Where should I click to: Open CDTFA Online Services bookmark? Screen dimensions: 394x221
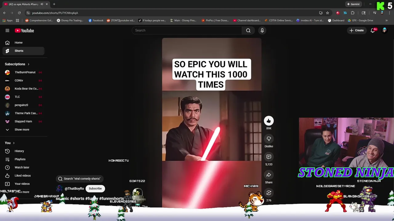tap(279, 21)
